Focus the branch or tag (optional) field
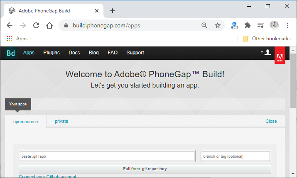Screen dimensions: 297x178 236,156
